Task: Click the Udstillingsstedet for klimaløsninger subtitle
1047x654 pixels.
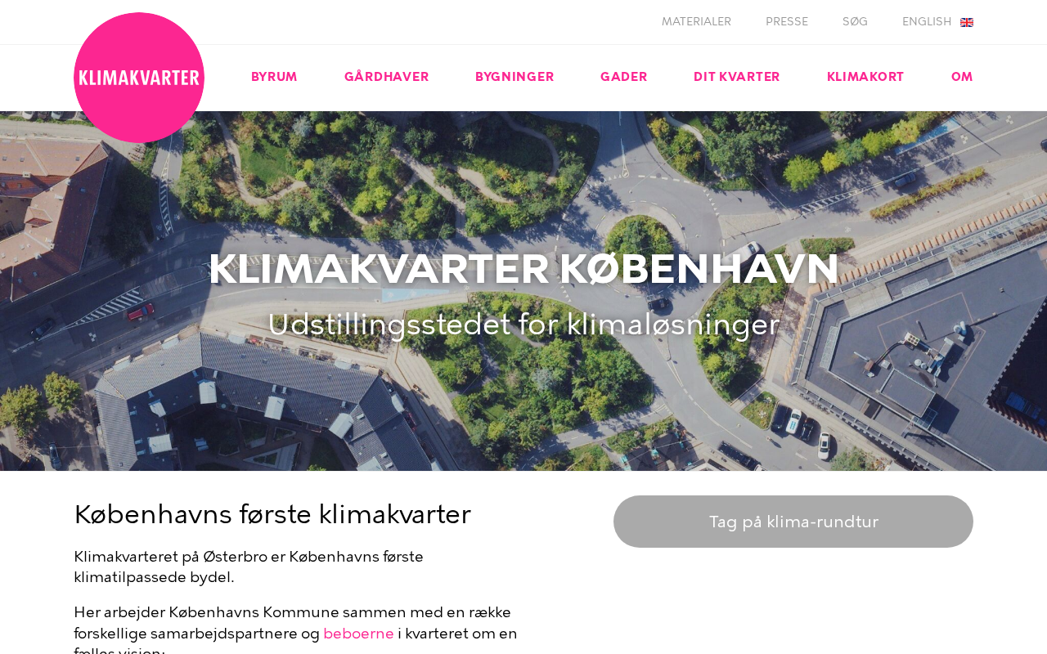Action: (523, 325)
